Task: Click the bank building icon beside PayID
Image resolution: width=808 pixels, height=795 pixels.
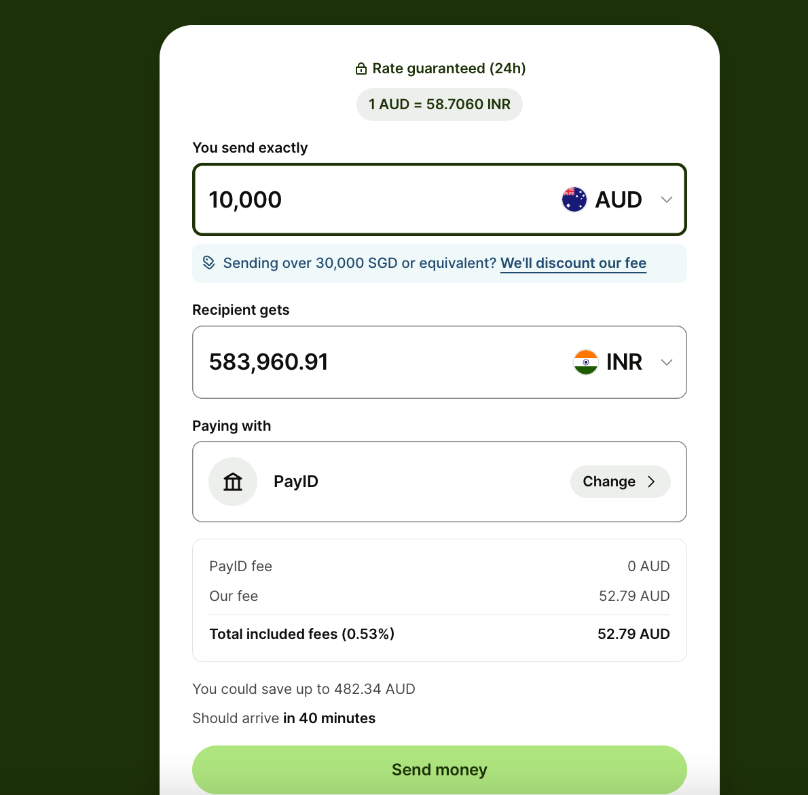Action: (233, 482)
